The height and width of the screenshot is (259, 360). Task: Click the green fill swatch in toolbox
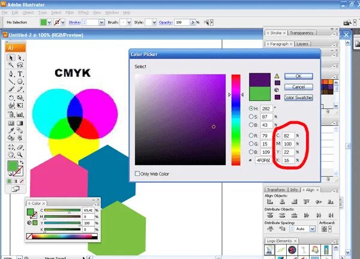coord(13,166)
